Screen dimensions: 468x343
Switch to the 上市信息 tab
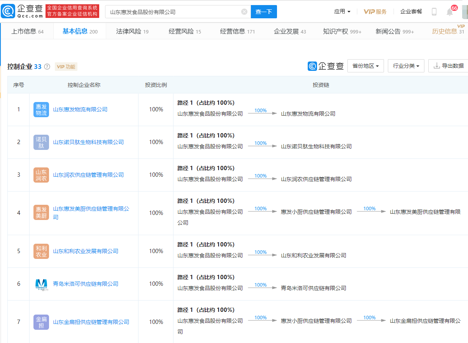point(27,31)
